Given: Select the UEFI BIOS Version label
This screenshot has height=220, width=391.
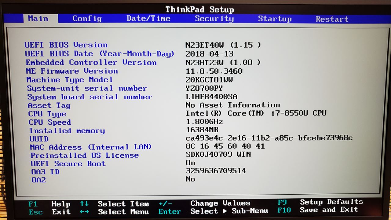Looking at the screenshot, I should point(66,45).
